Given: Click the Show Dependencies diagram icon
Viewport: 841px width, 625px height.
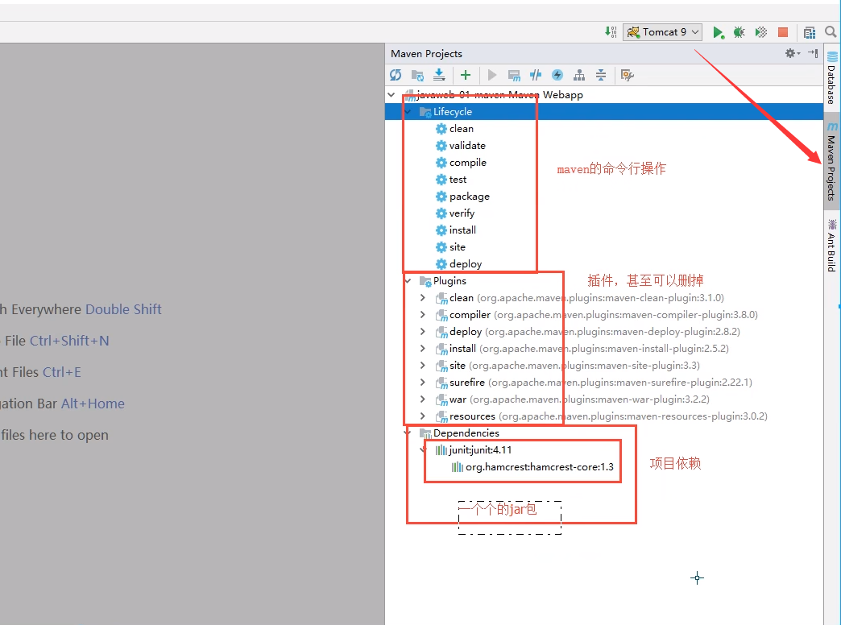Looking at the screenshot, I should tap(579, 75).
